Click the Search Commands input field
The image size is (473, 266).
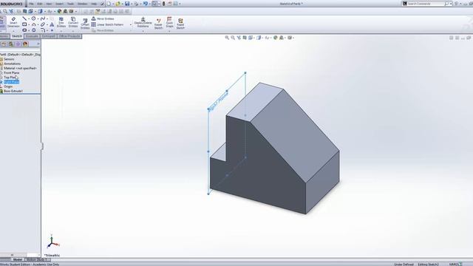coord(426,4)
